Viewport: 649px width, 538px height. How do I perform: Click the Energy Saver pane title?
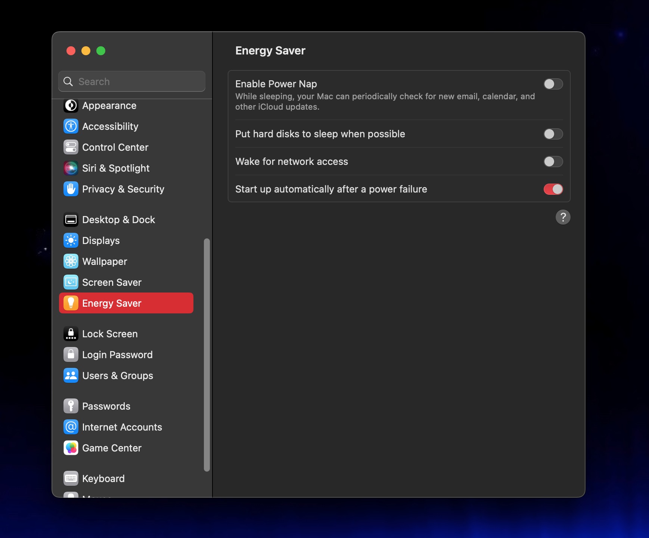click(270, 50)
